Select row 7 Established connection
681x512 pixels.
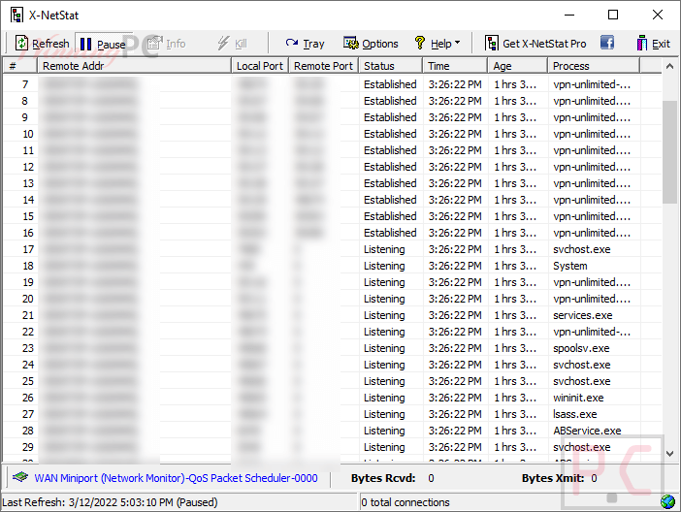(332, 84)
